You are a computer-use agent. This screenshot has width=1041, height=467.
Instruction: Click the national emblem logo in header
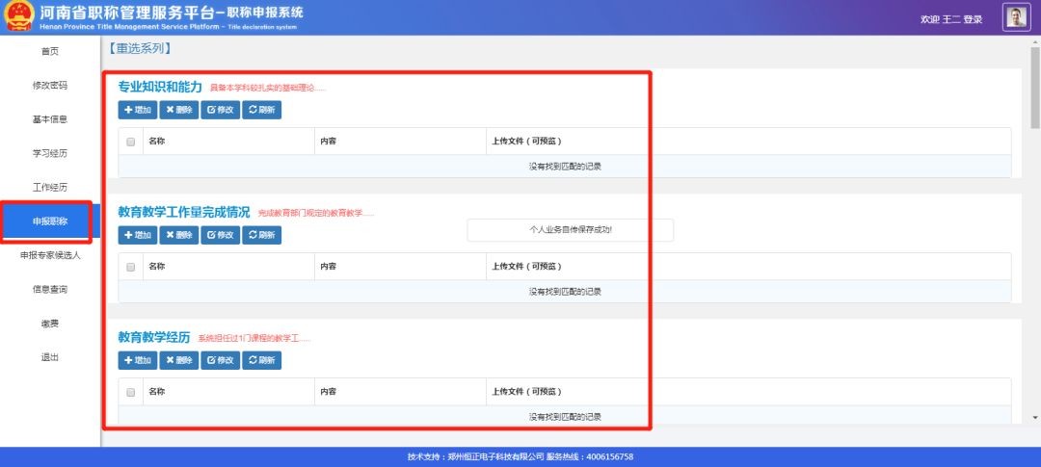19,17
